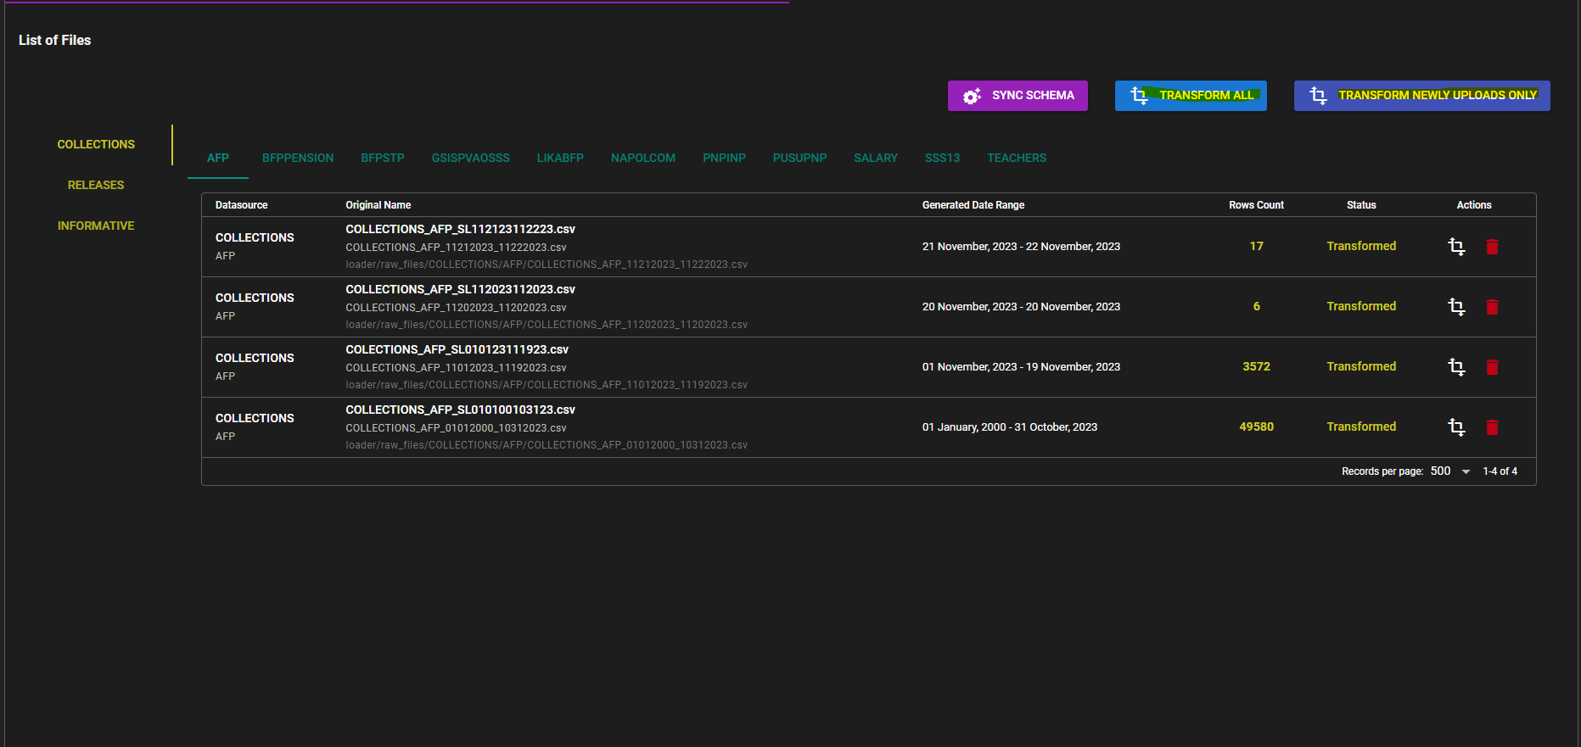Screen dimensions: 1581x747
Task: Click the Status column header
Action: point(1361,205)
